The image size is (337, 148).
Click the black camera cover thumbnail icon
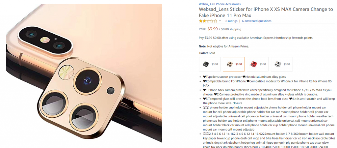click(206, 64)
